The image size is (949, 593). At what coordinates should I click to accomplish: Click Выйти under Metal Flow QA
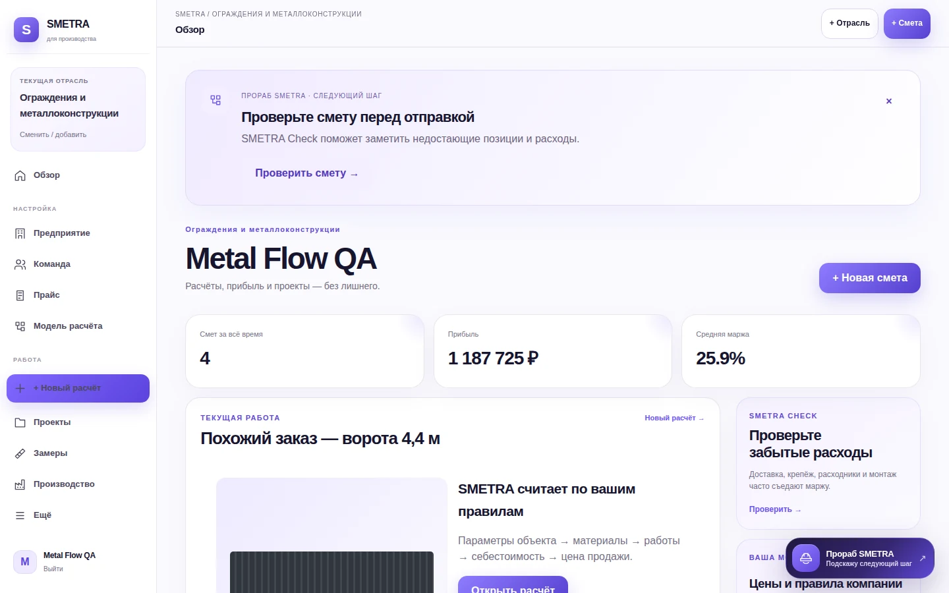(x=53, y=569)
